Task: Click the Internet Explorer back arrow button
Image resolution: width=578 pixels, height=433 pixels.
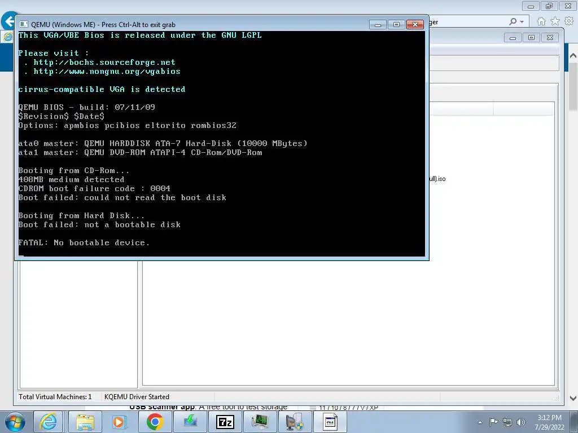Action: pos(9,21)
